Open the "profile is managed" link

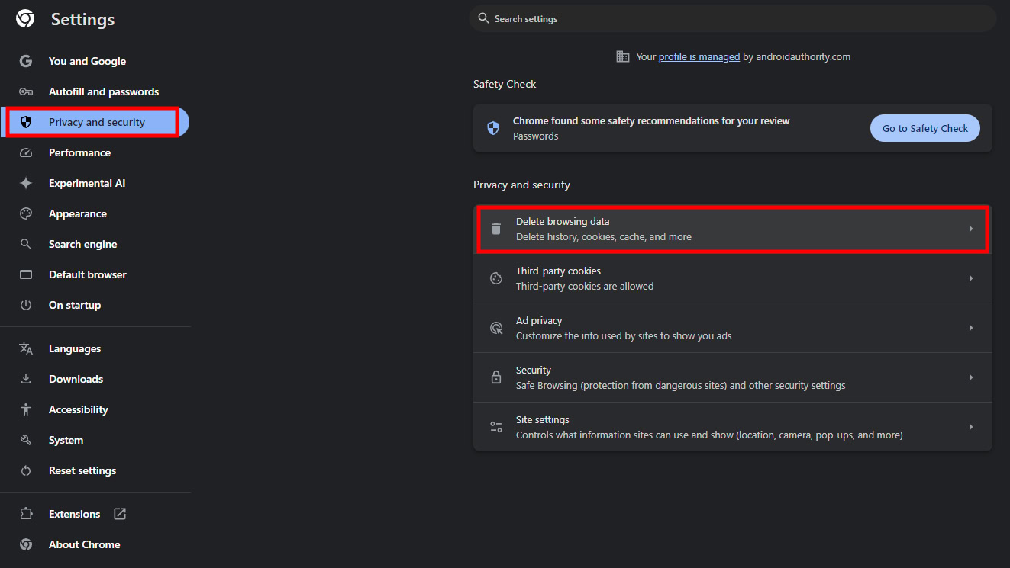(x=699, y=56)
